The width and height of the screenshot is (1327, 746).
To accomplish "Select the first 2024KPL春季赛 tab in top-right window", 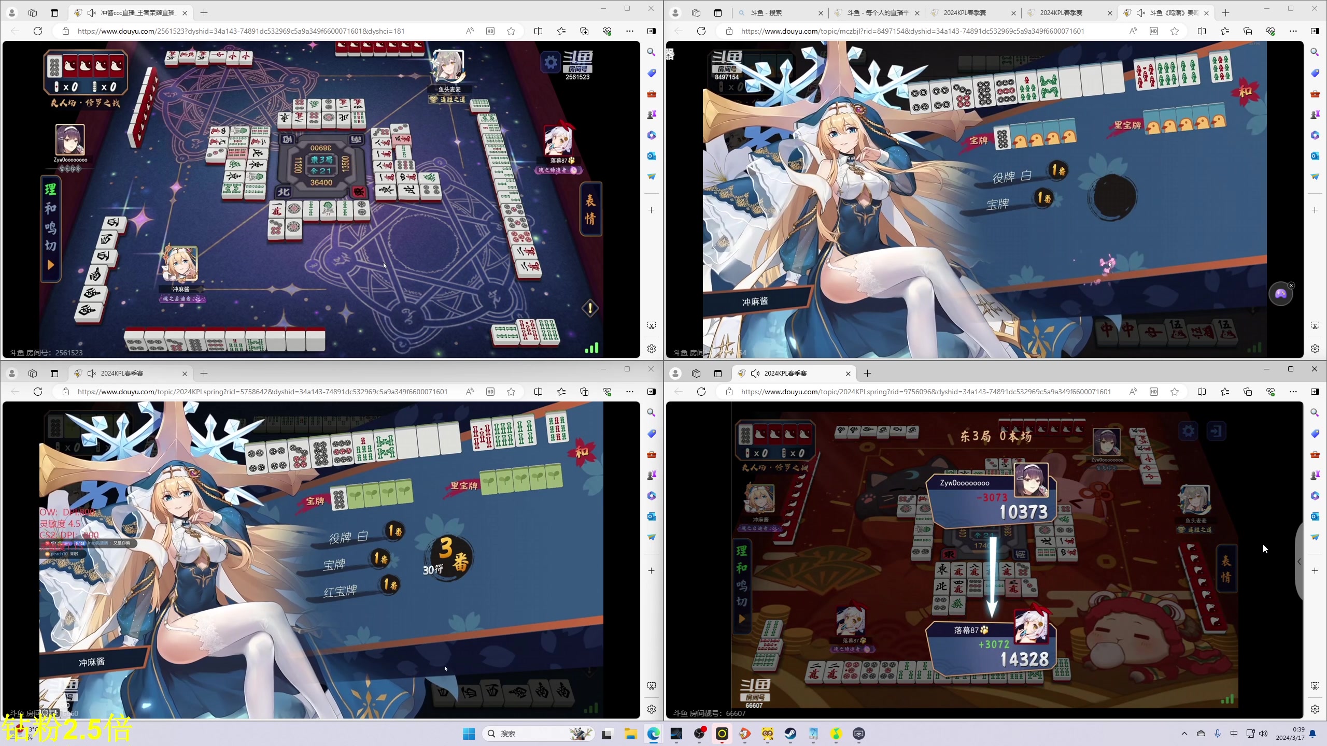I will 974,13.
